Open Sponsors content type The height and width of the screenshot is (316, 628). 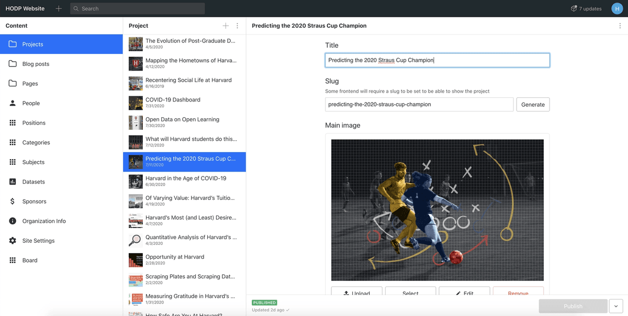[x=61, y=201]
